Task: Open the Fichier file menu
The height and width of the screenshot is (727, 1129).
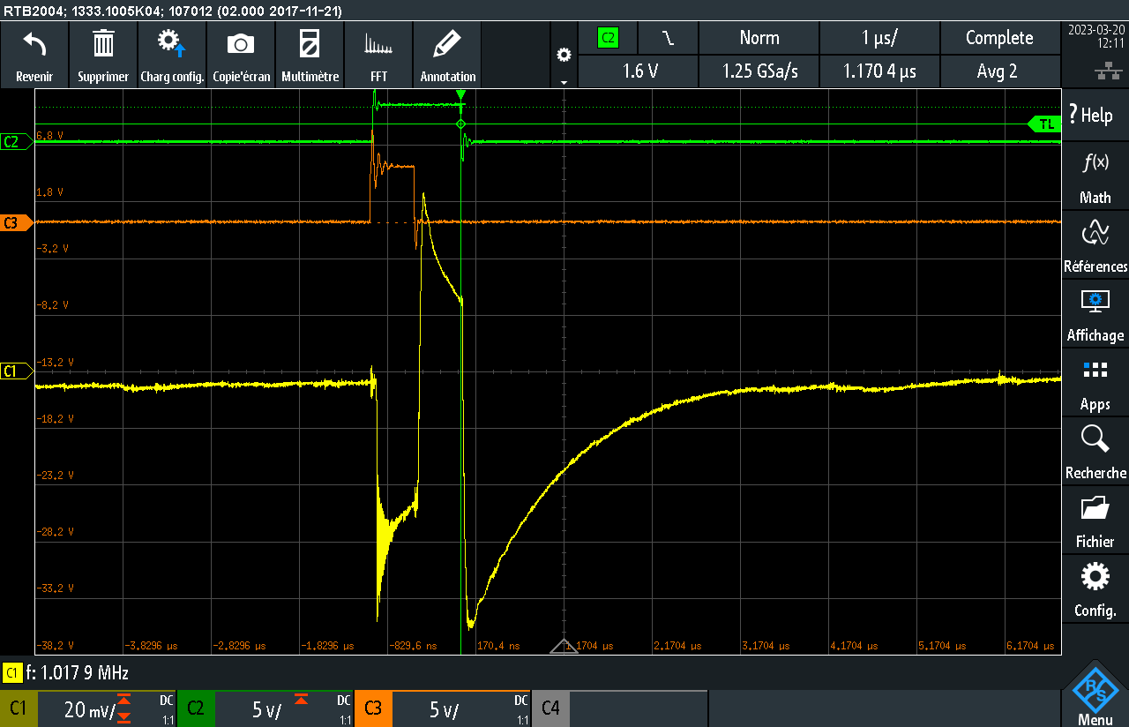Action: pos(1095,521)
